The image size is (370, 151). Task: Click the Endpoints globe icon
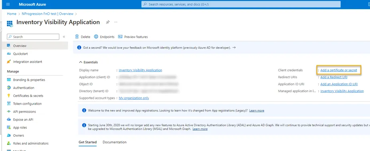[x=96, y=37]
